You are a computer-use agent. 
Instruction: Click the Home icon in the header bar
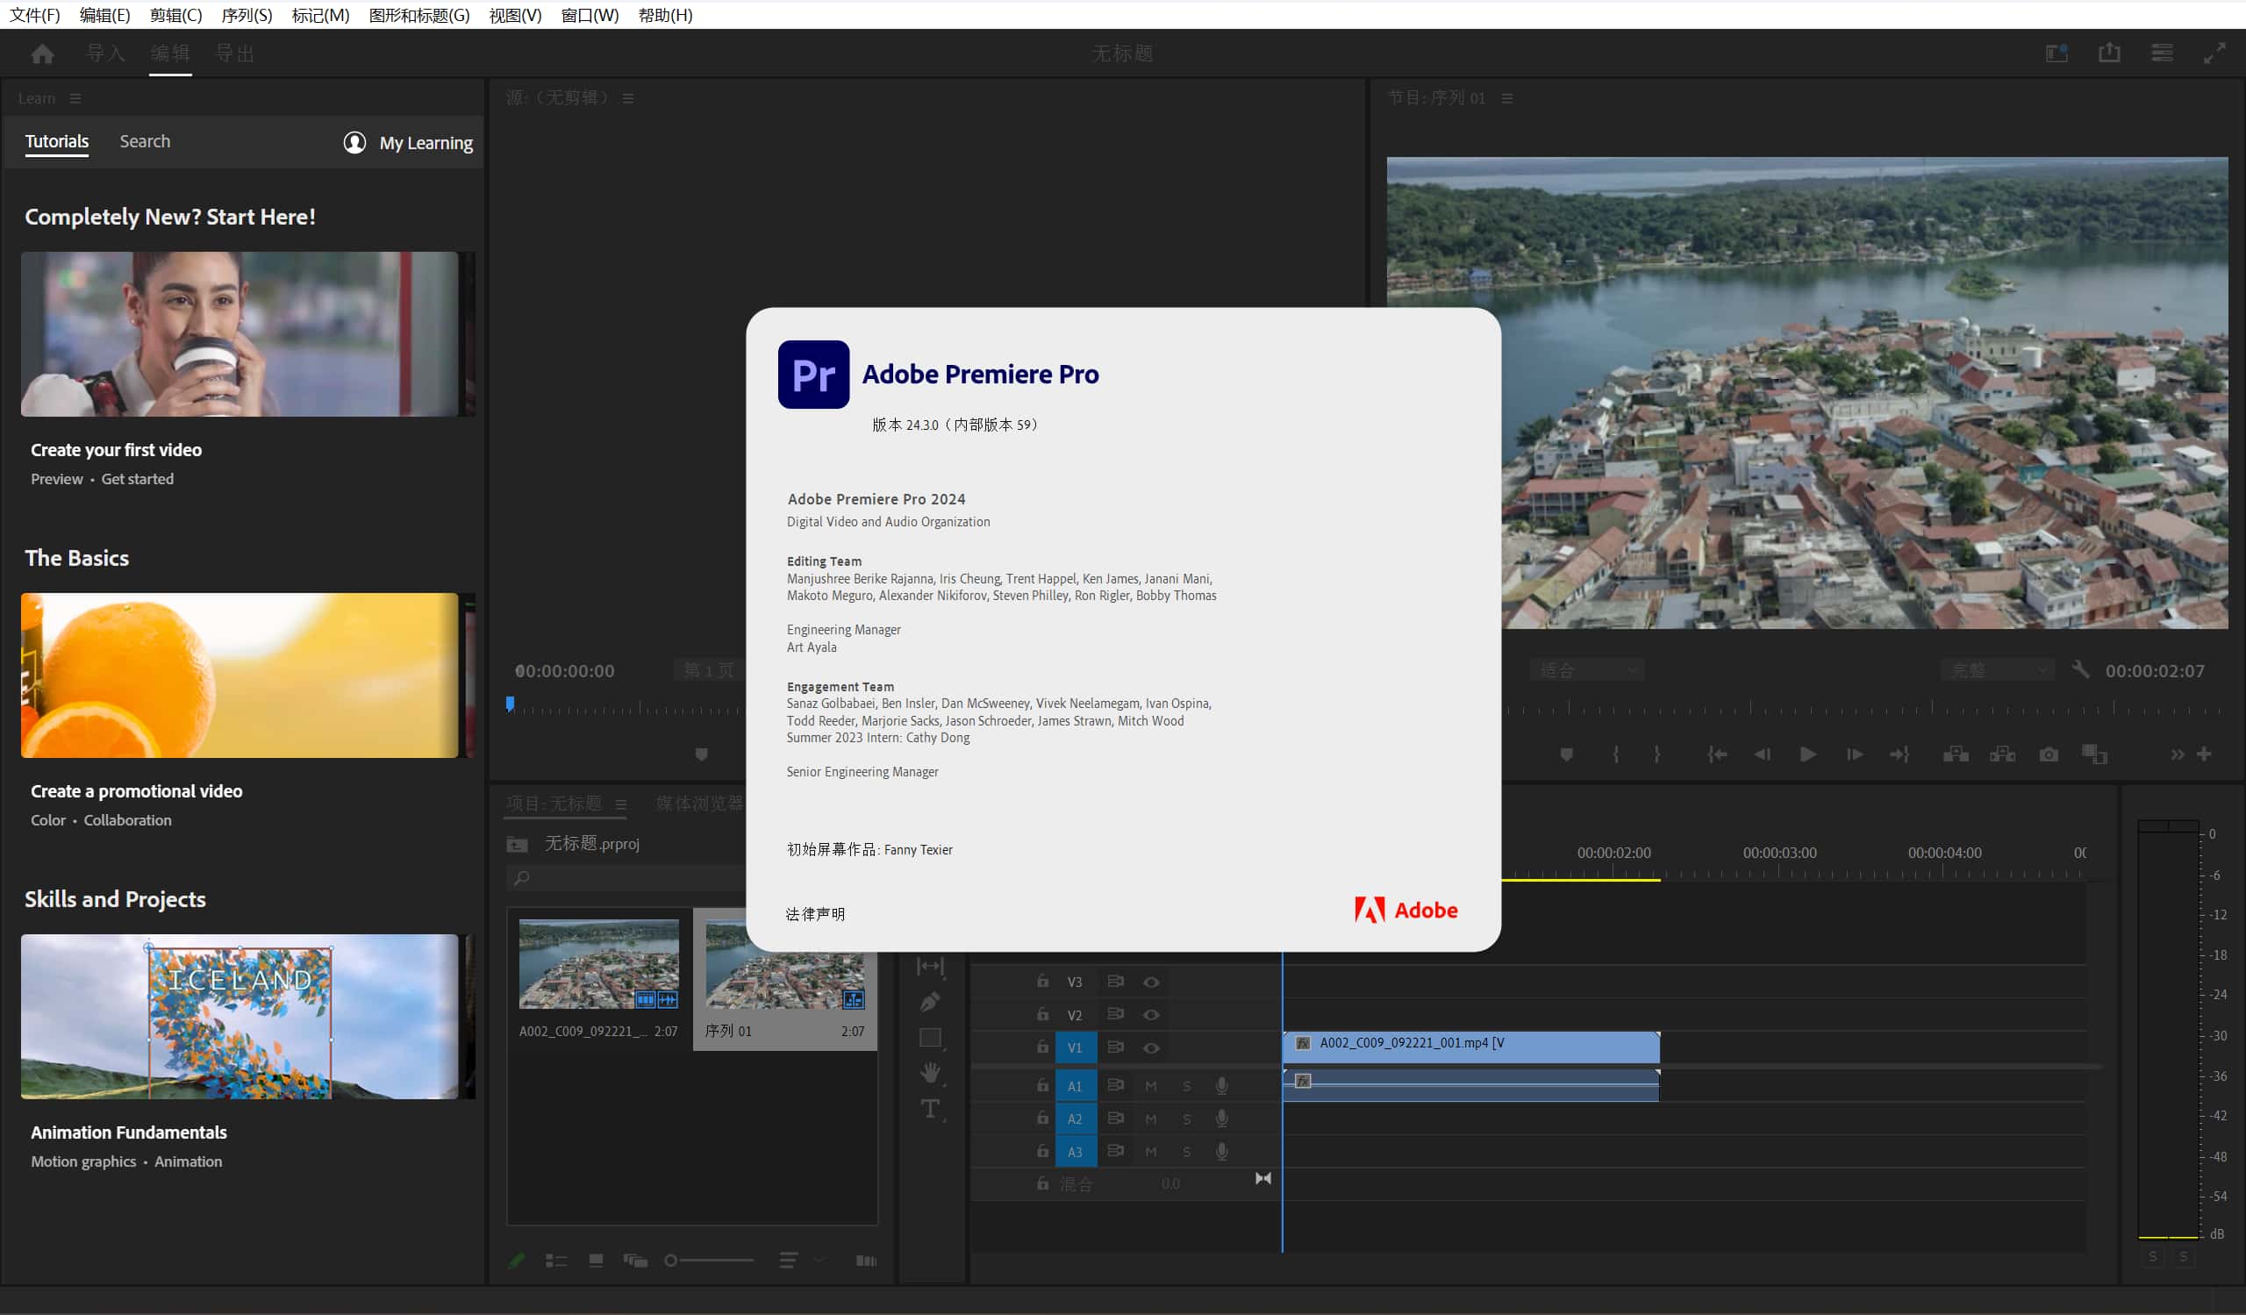(42, 54)
